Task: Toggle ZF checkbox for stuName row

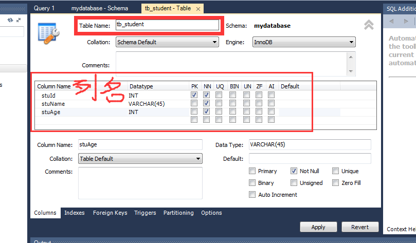Action: tap(259, 103)
